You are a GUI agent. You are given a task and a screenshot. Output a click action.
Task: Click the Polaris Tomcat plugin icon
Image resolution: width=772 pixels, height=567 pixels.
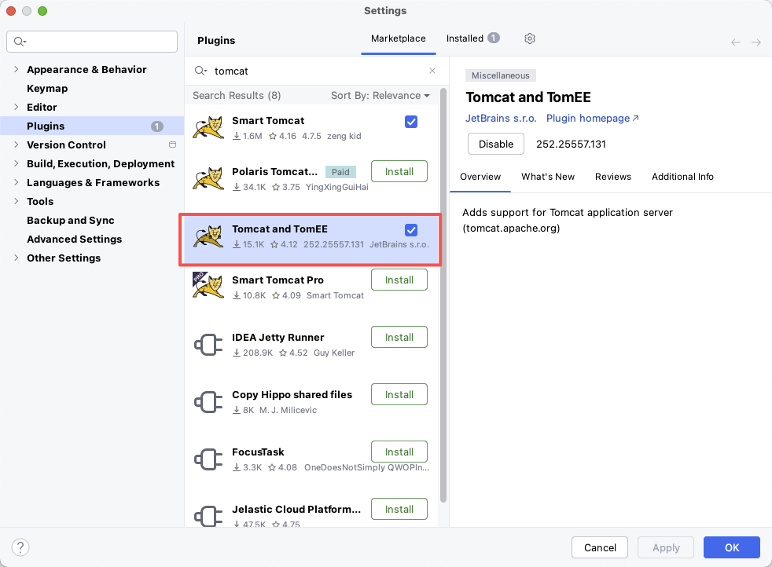(208, 179)
